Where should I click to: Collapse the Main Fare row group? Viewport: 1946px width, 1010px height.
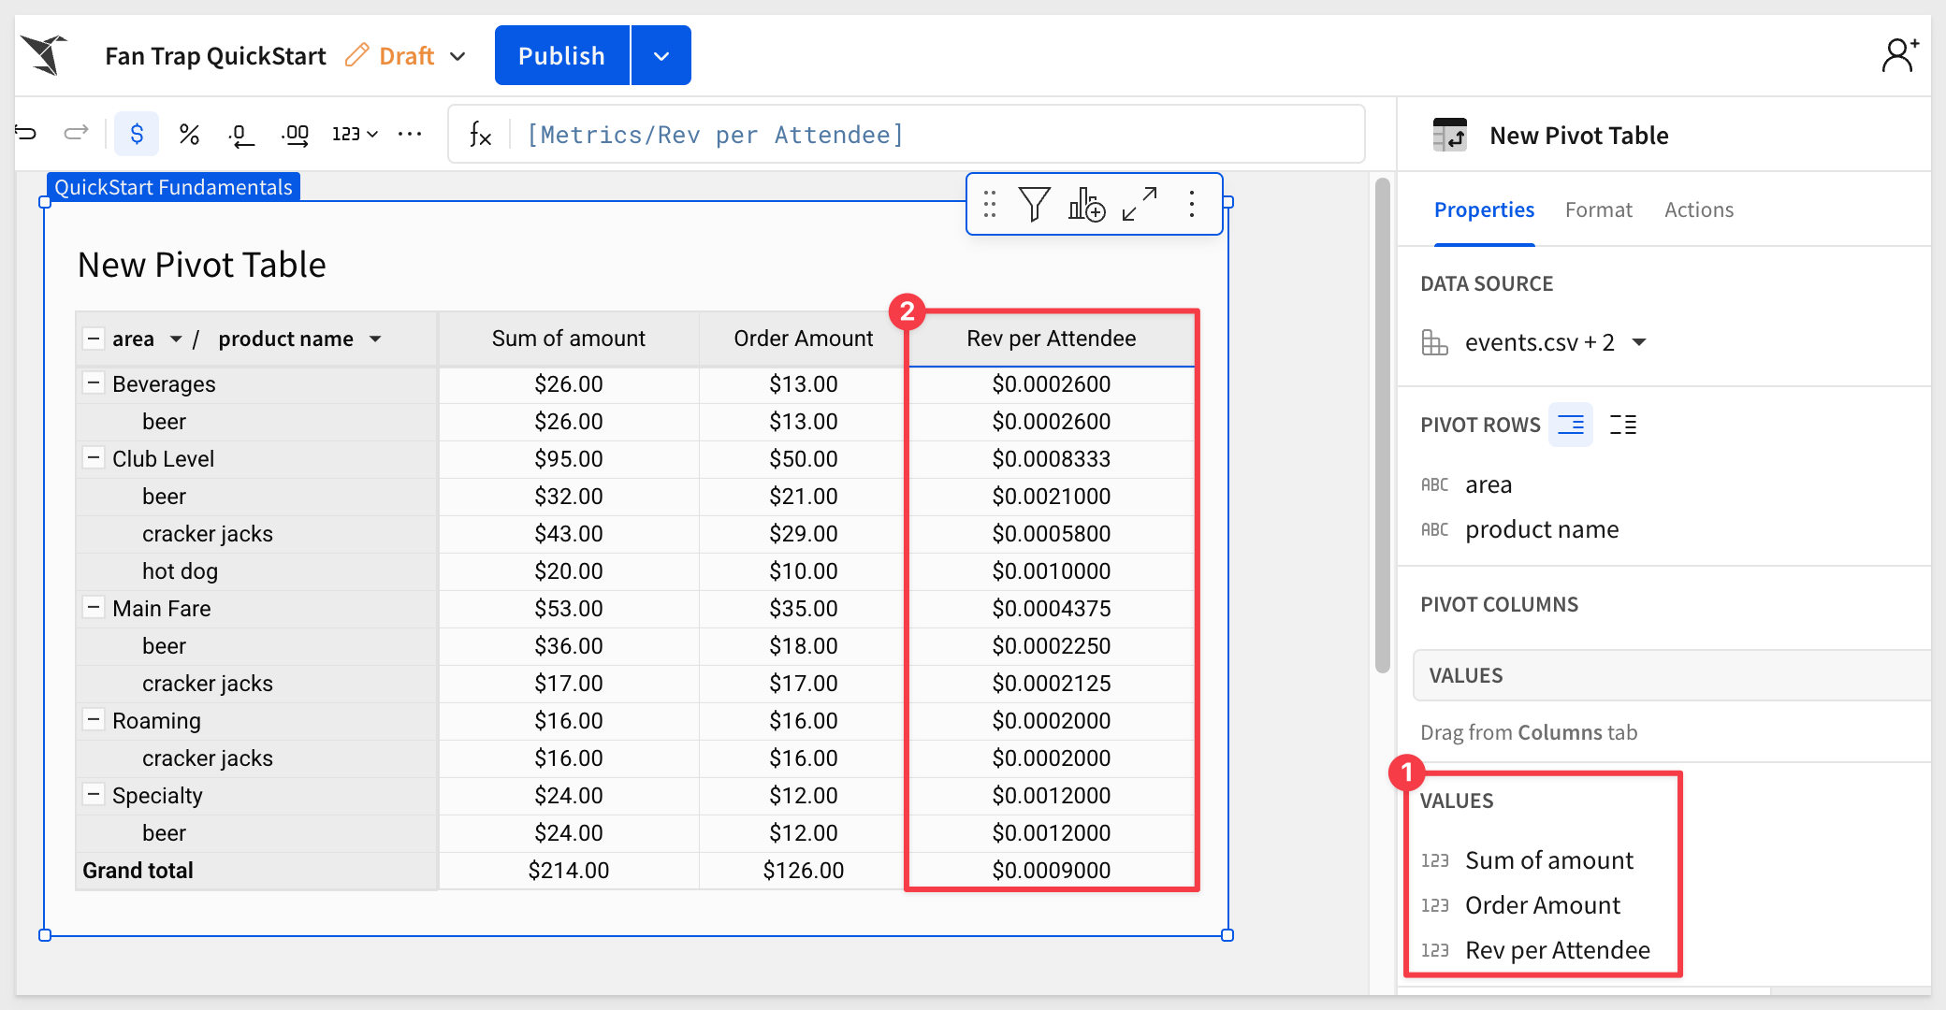[x=94, y=607]
